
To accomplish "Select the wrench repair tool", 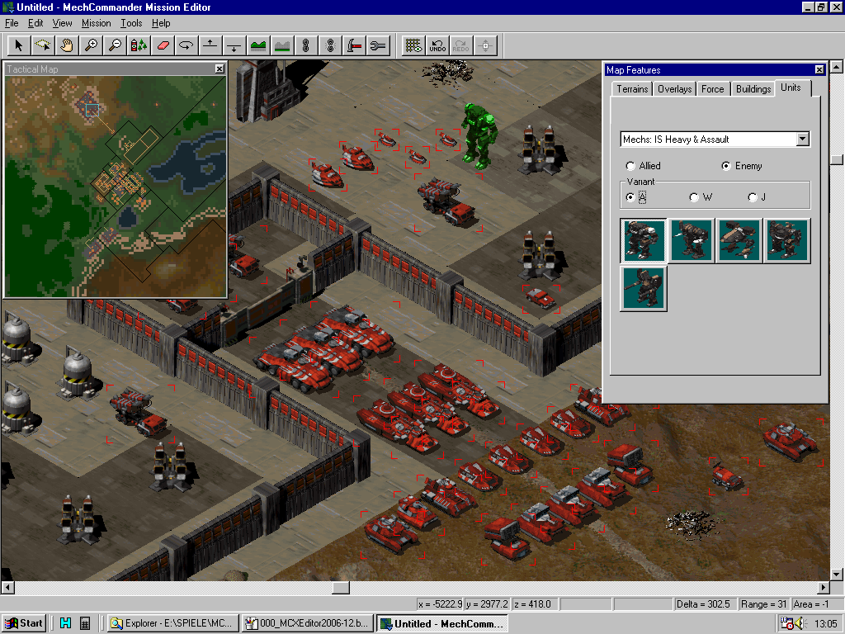I will (378, 46).
